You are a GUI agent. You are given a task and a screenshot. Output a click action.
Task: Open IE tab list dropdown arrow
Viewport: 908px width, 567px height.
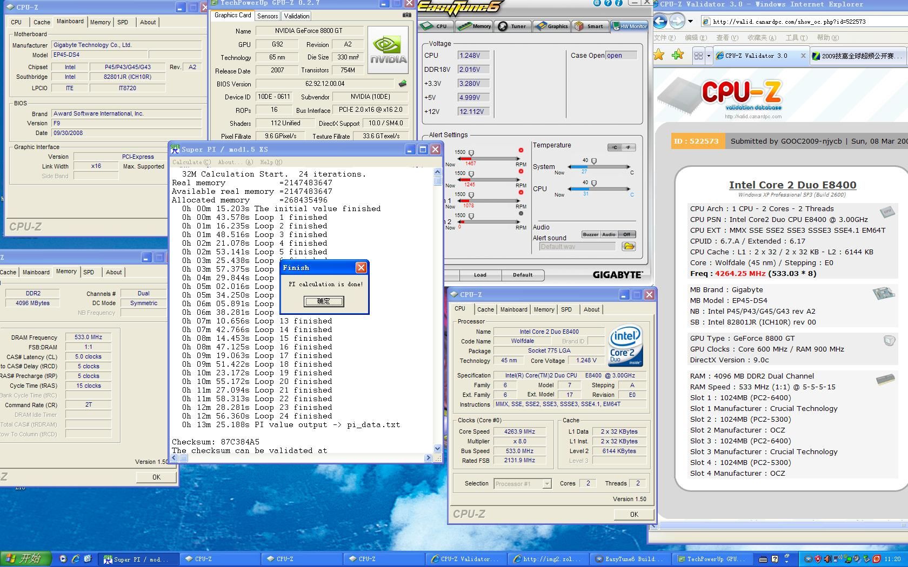pos(709,56)
